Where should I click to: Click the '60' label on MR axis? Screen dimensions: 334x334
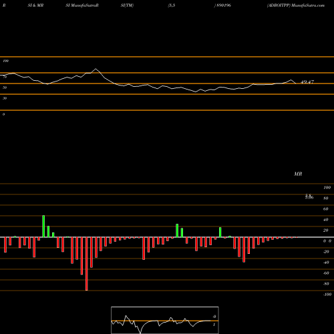[x=326, y=209]
